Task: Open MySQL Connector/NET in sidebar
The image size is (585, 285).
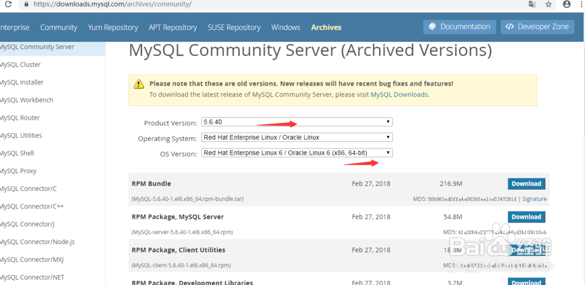Action: click(x=32, y=277)
